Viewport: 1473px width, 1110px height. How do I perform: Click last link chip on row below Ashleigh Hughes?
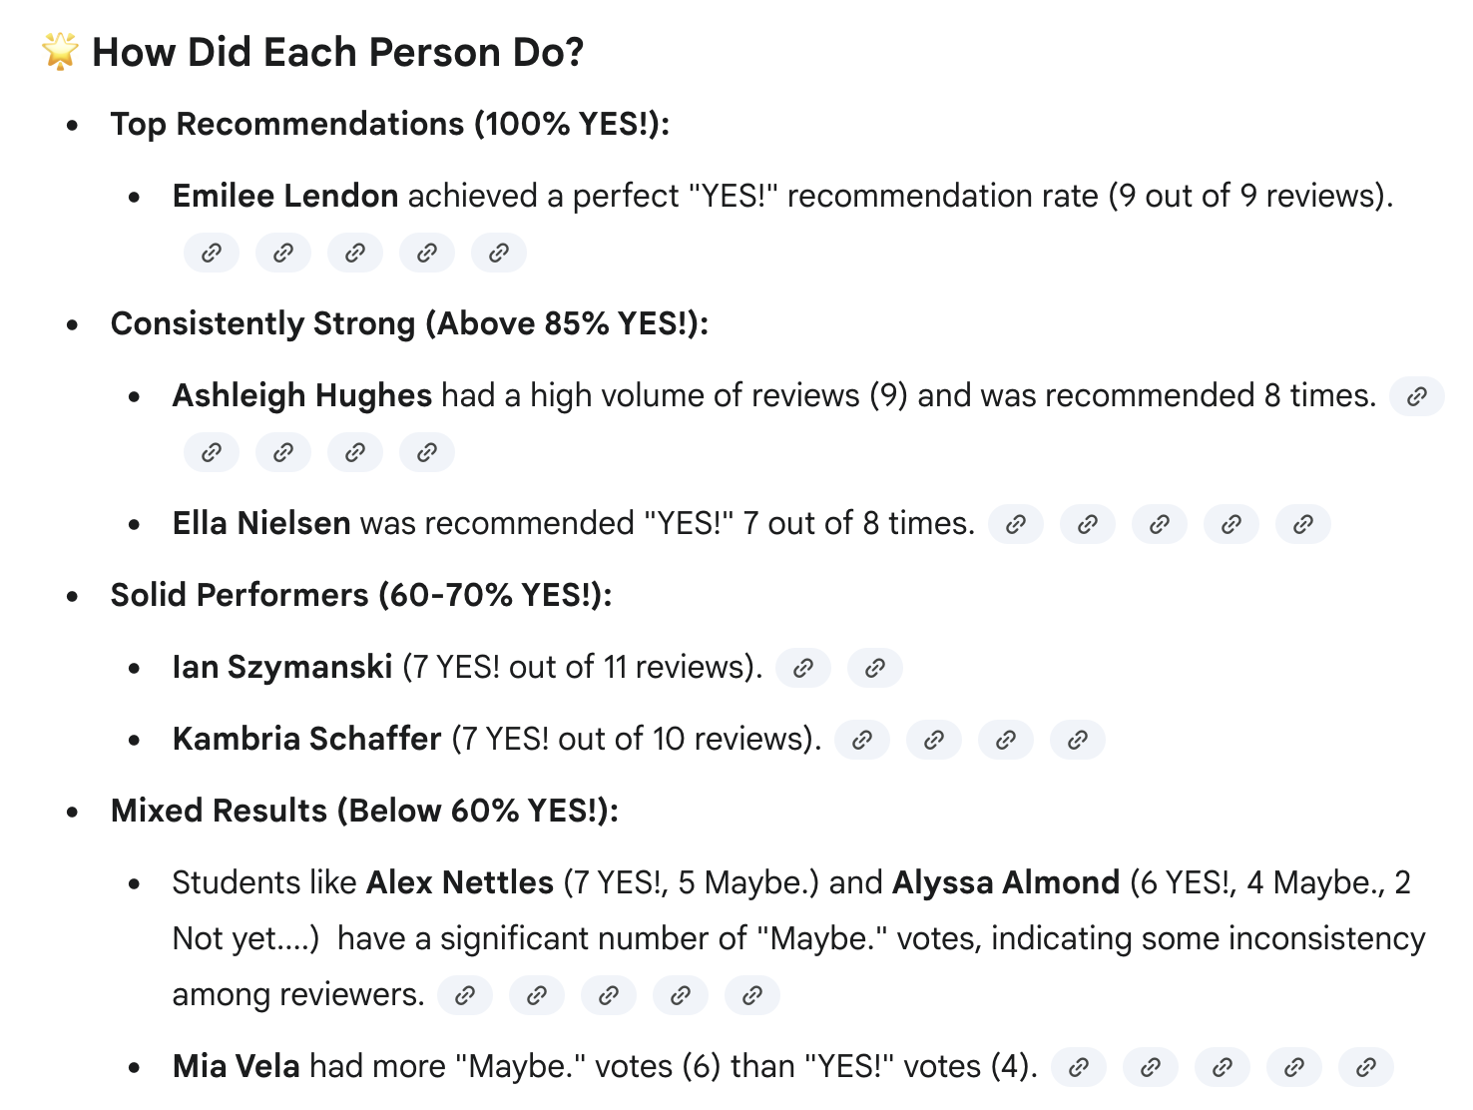[x=427, y=452]
